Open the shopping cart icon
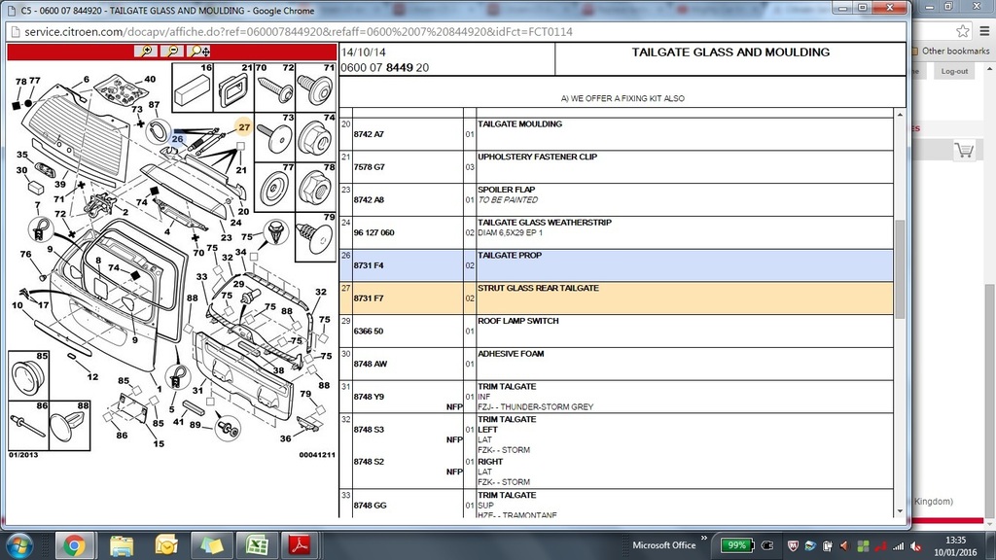The width and height of the screenshot is (996, 560). [x=964, y=151]
